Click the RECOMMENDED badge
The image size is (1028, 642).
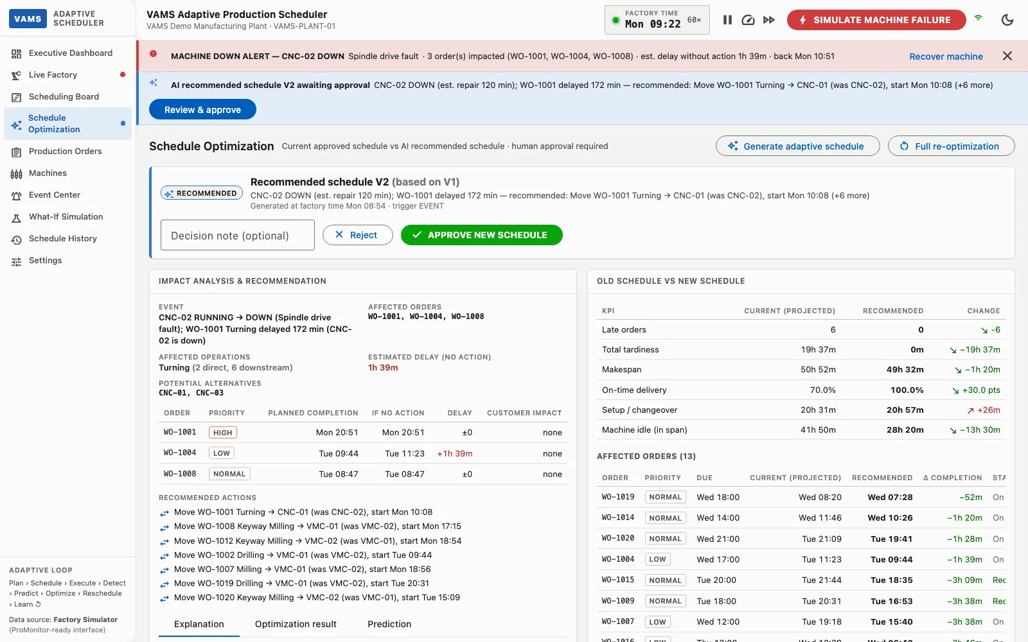point(201,193)
